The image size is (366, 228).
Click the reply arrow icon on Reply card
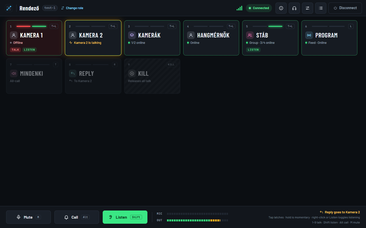coord(73,73)
